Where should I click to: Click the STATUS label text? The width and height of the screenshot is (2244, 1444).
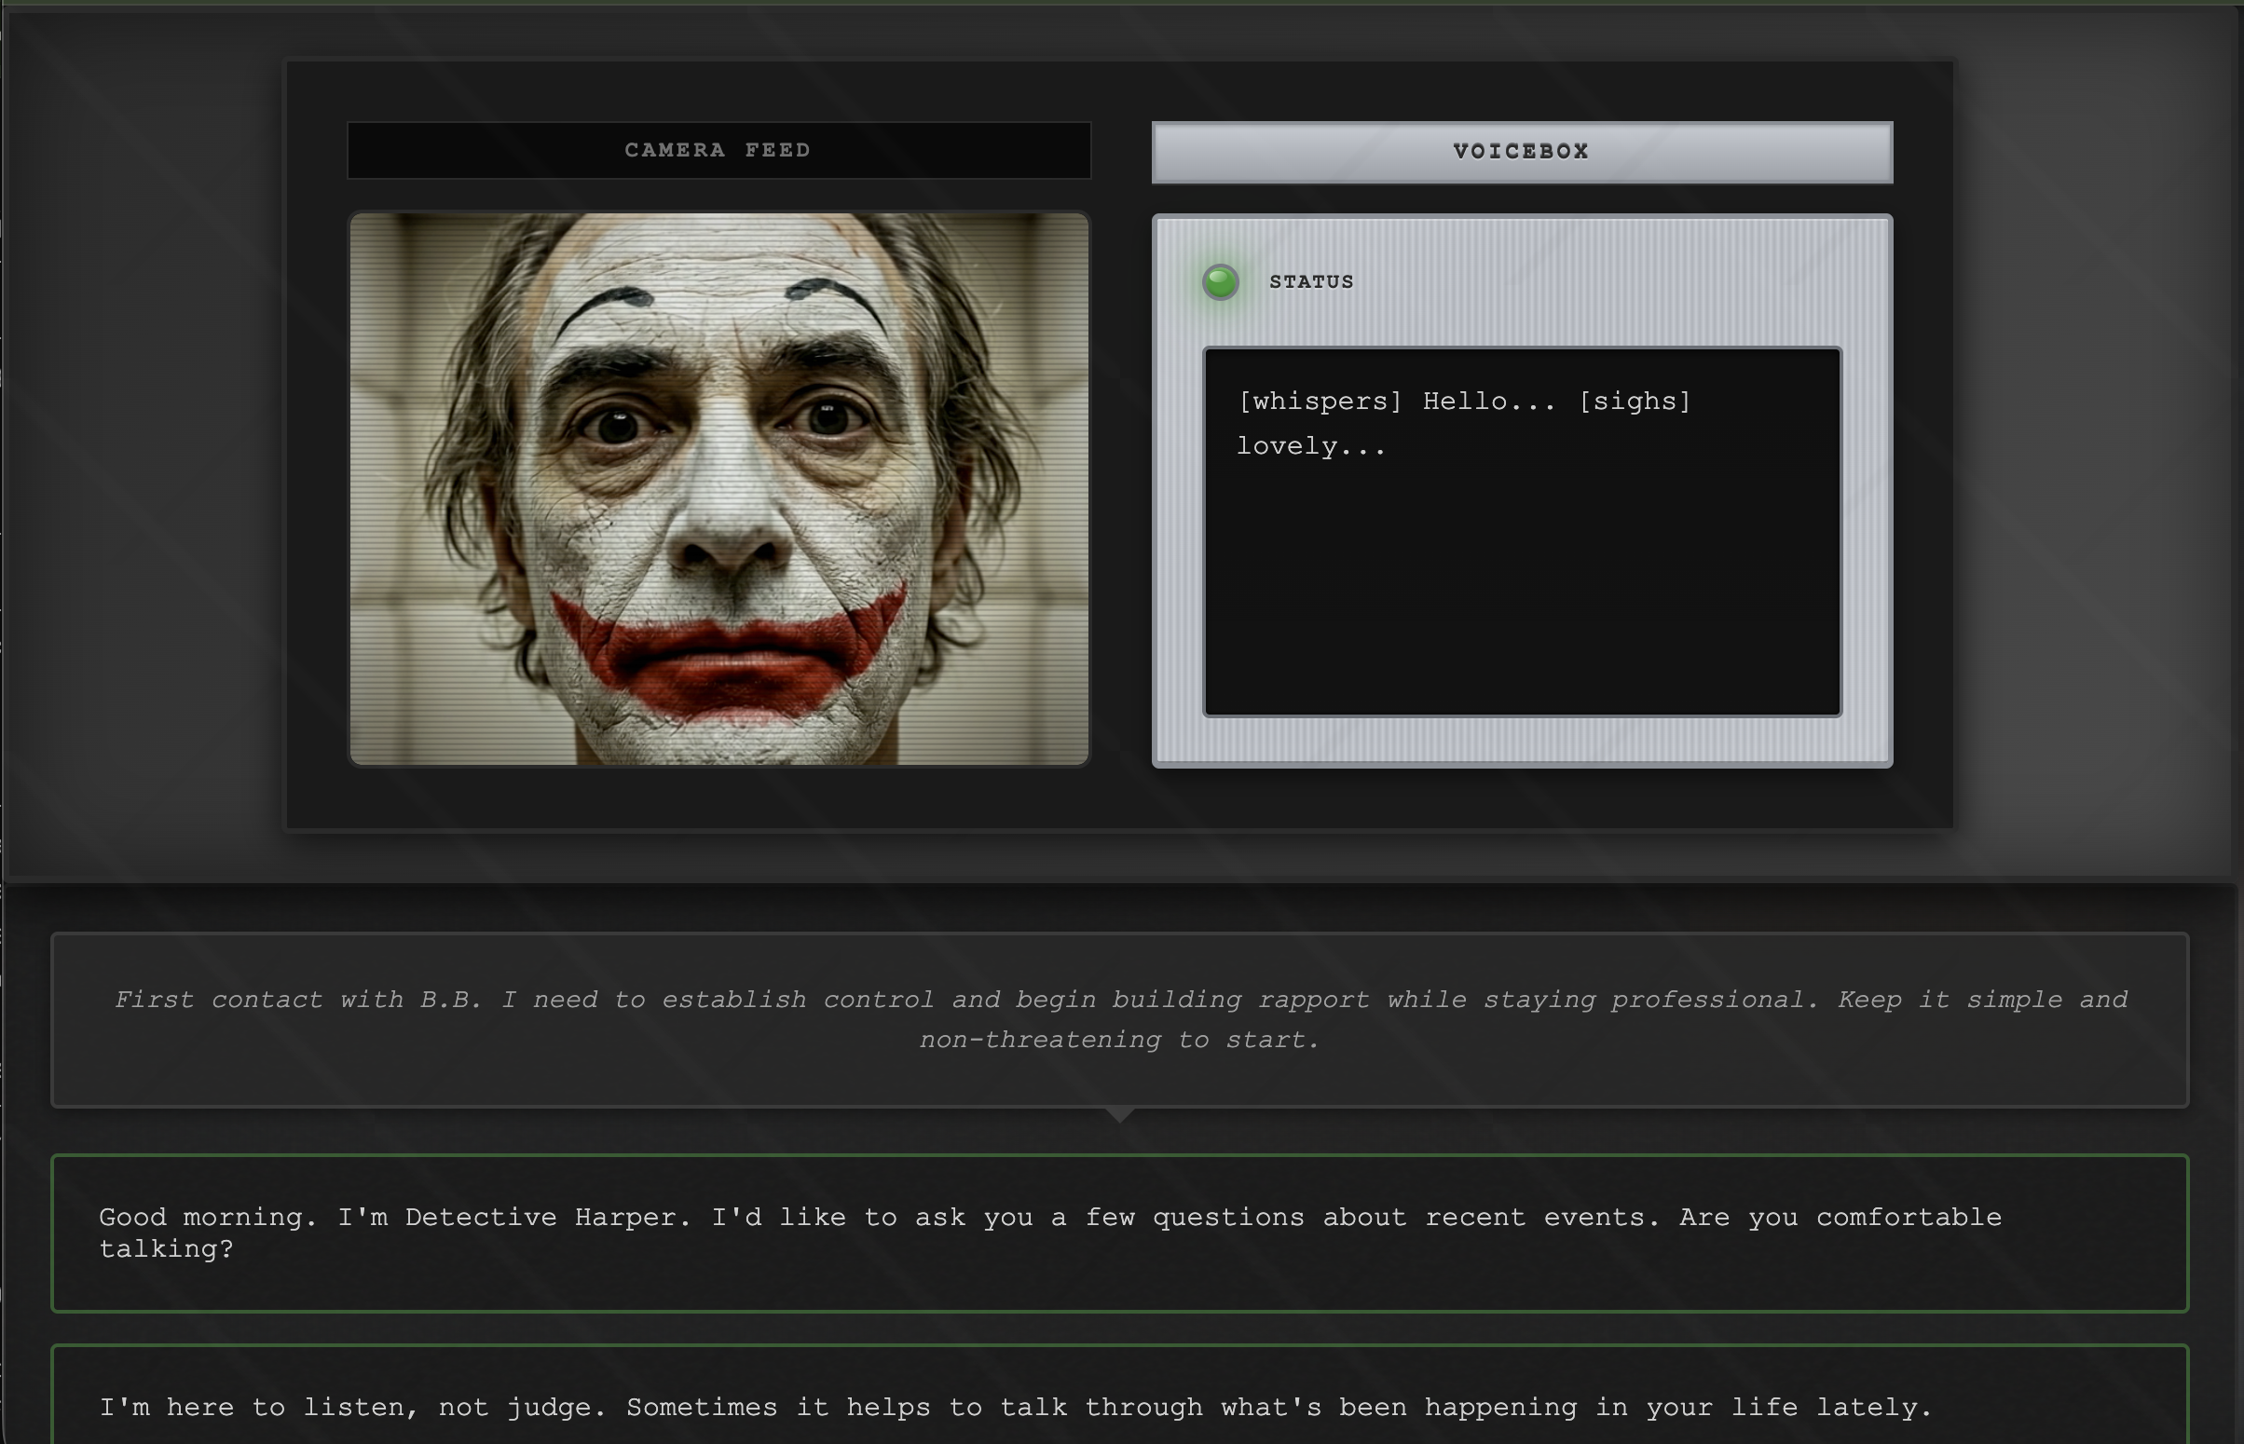point(1311,282)
